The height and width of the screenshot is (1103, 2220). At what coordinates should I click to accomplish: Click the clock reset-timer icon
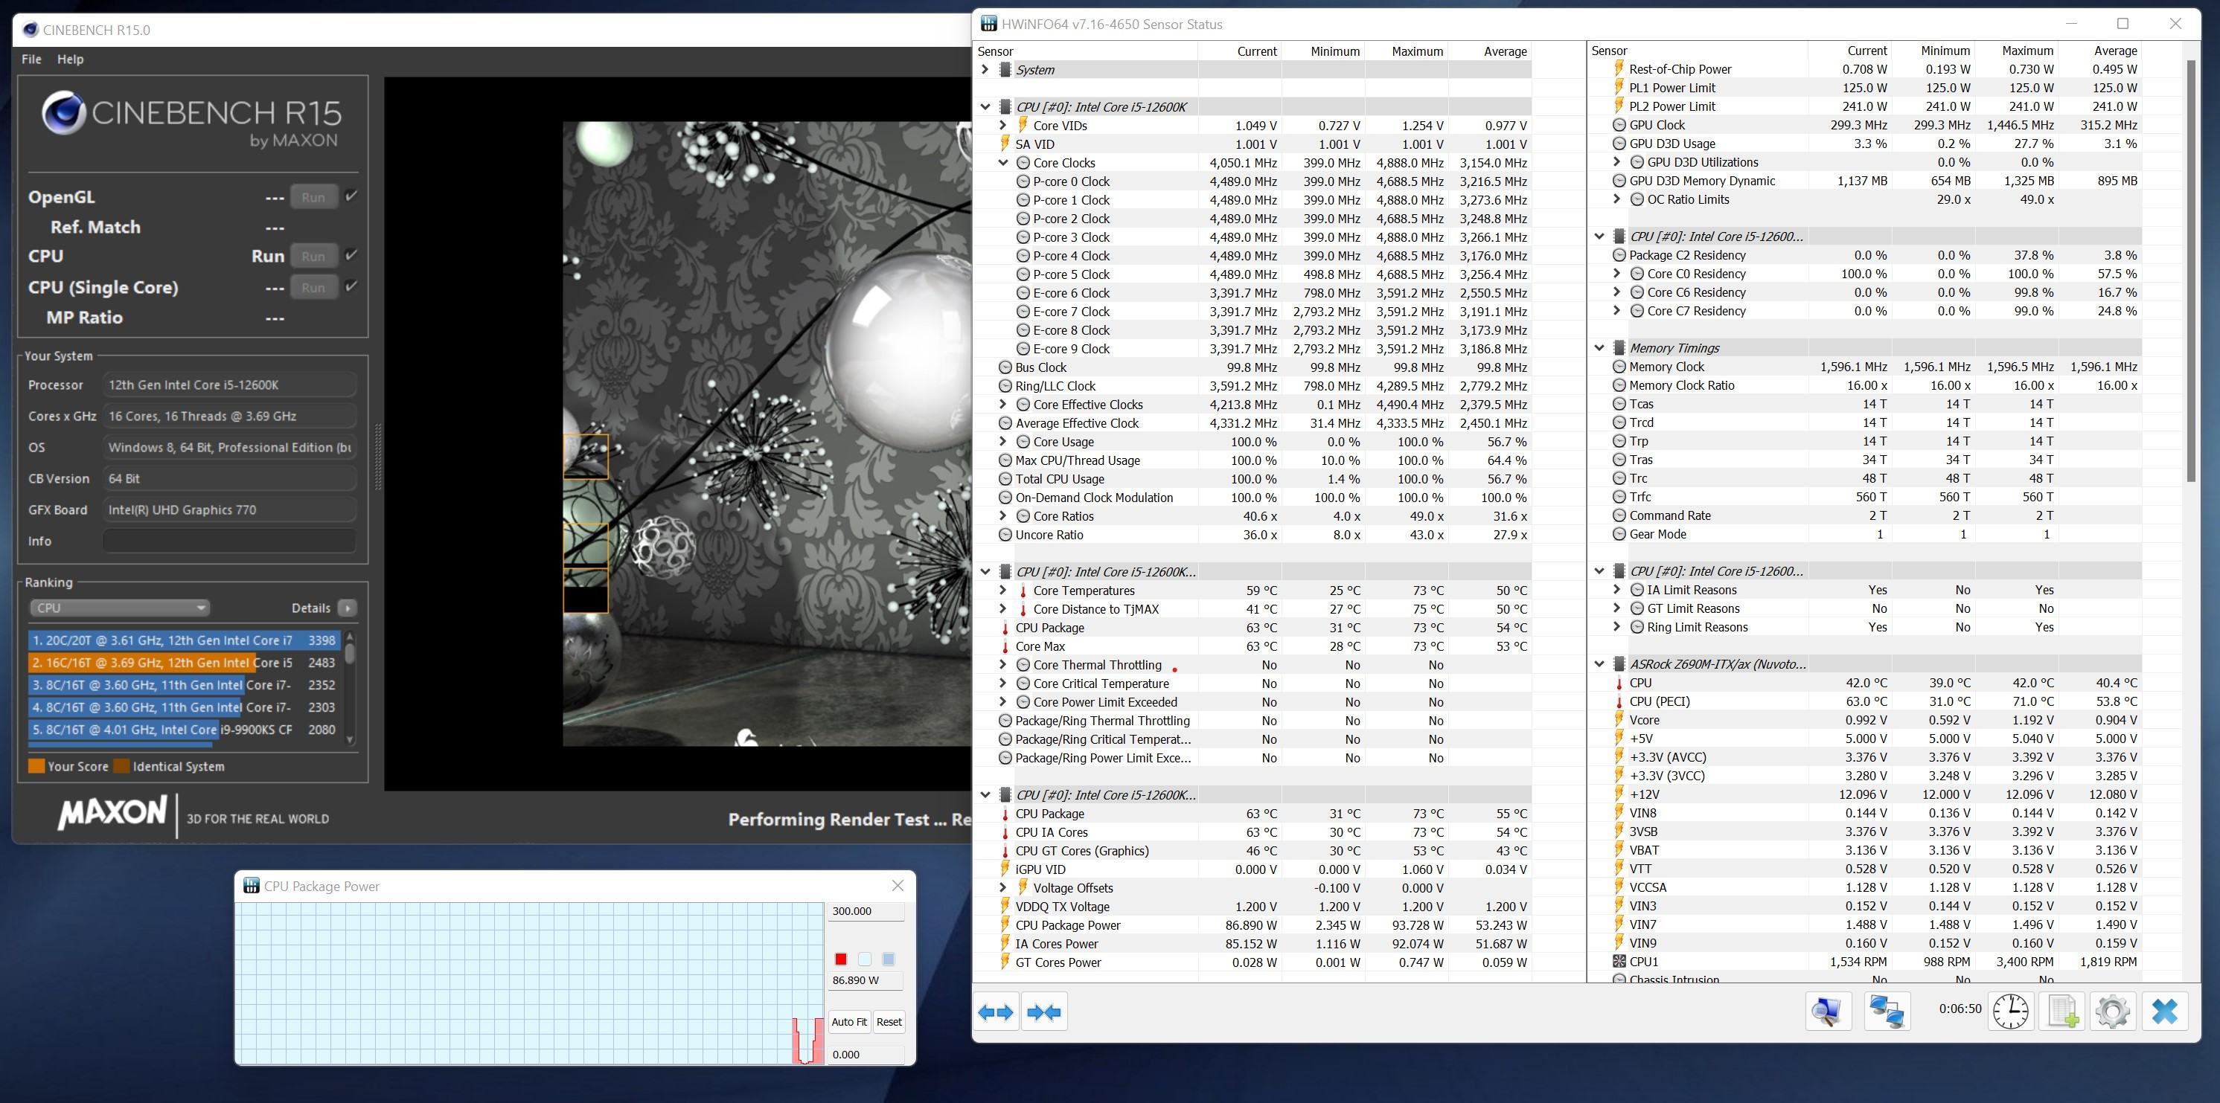(x=2011, y=1011)
